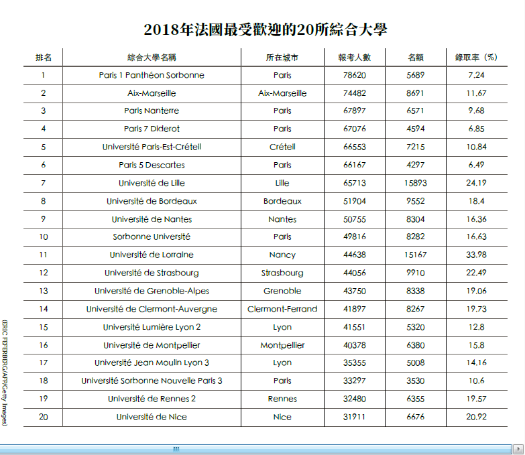Click the 錄取率 (%) column header
Viewport: 525px width, 455px height.
tap(476, 58)
